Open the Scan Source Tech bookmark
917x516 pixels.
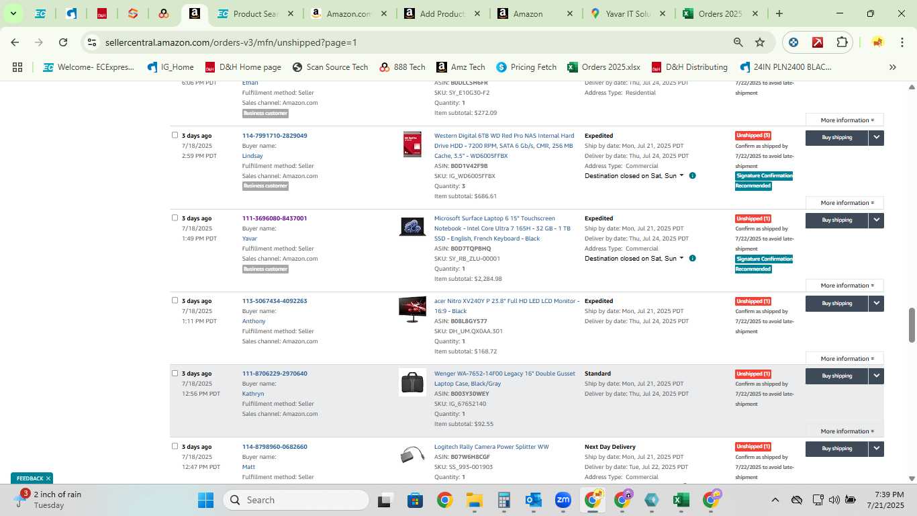330,67
